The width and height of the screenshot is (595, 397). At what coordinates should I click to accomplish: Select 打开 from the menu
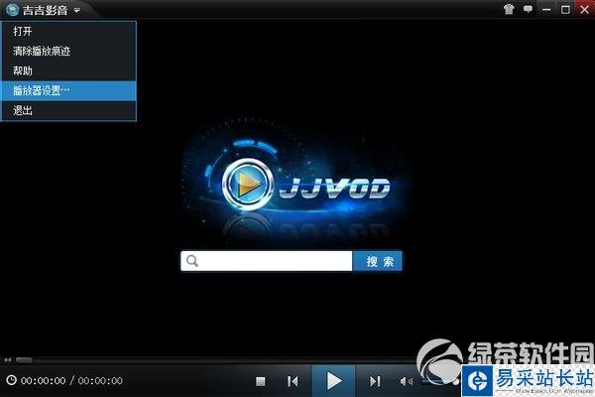[68, 31]
